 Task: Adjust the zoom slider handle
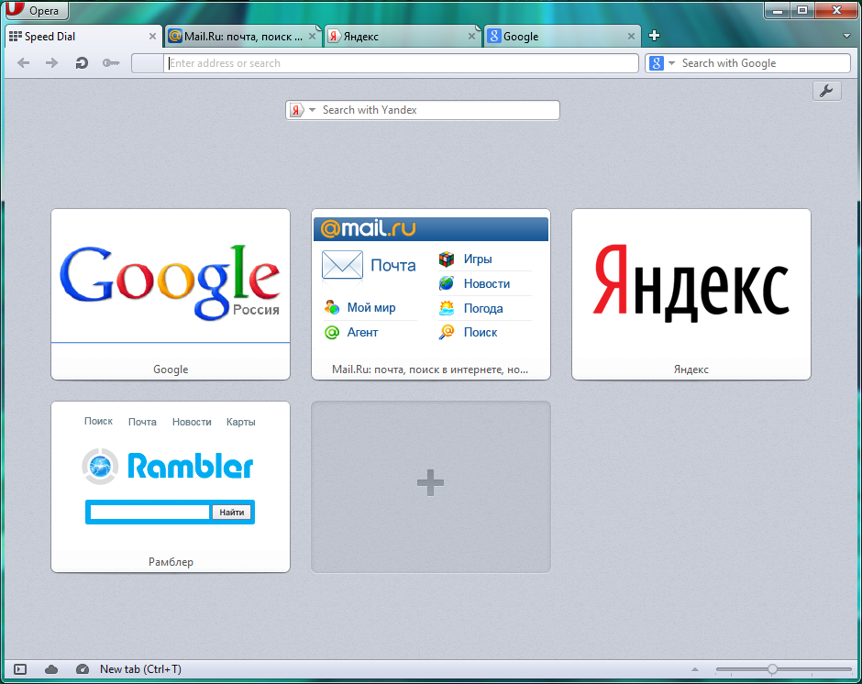772,669
